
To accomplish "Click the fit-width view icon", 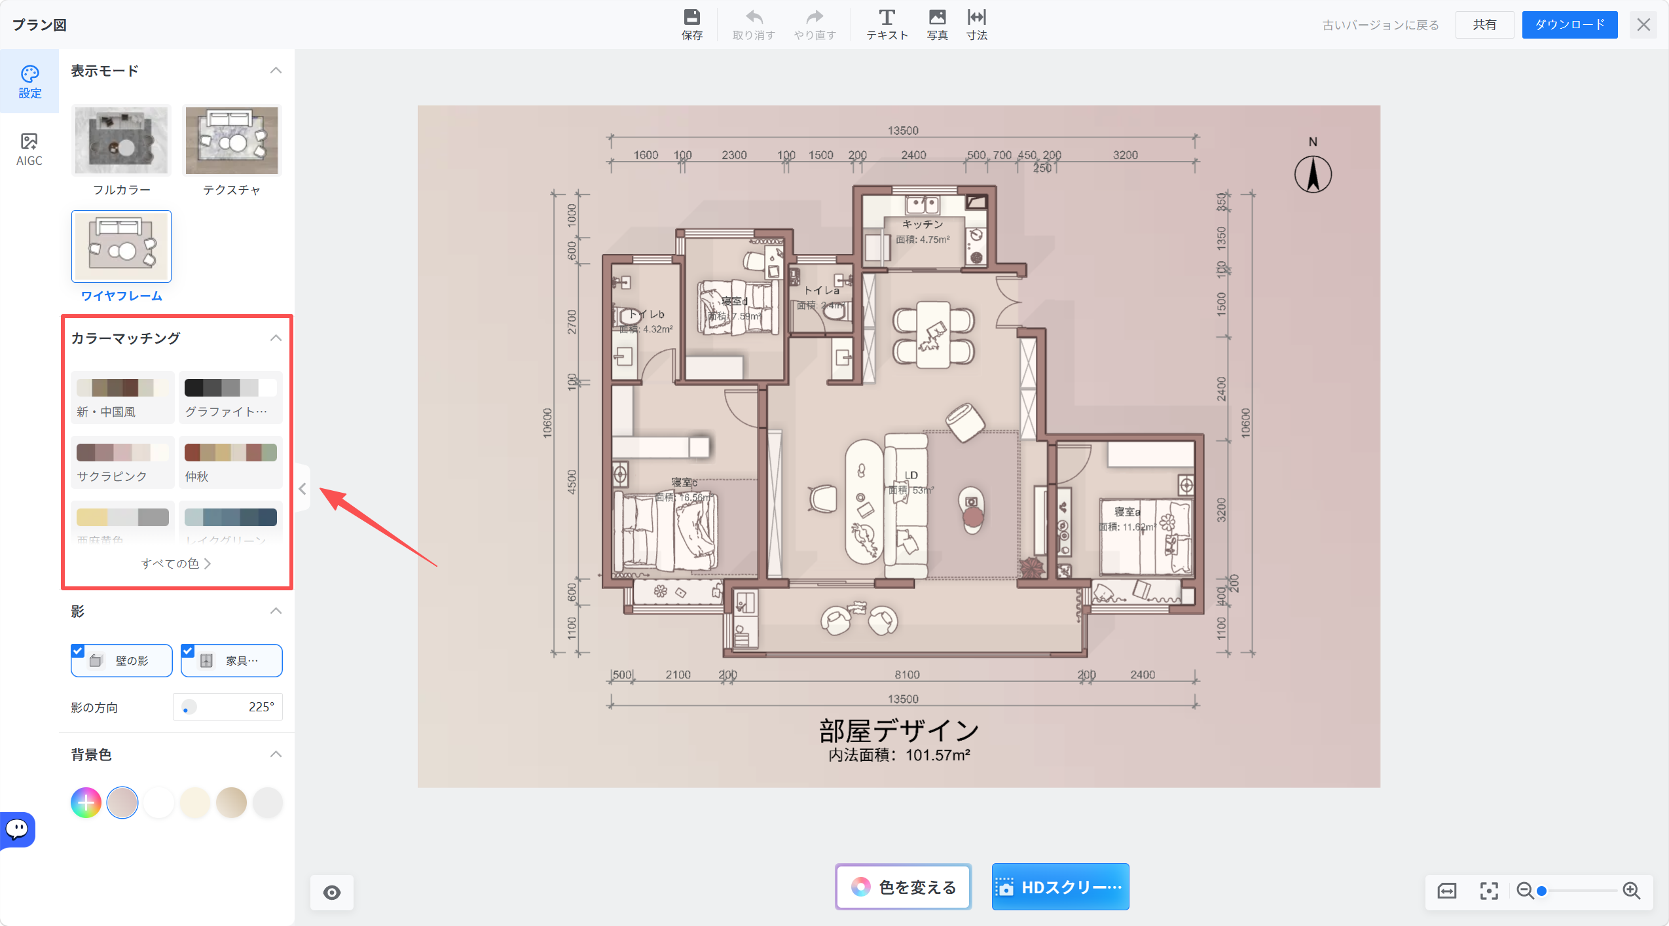I will [x=1446, y=891].
